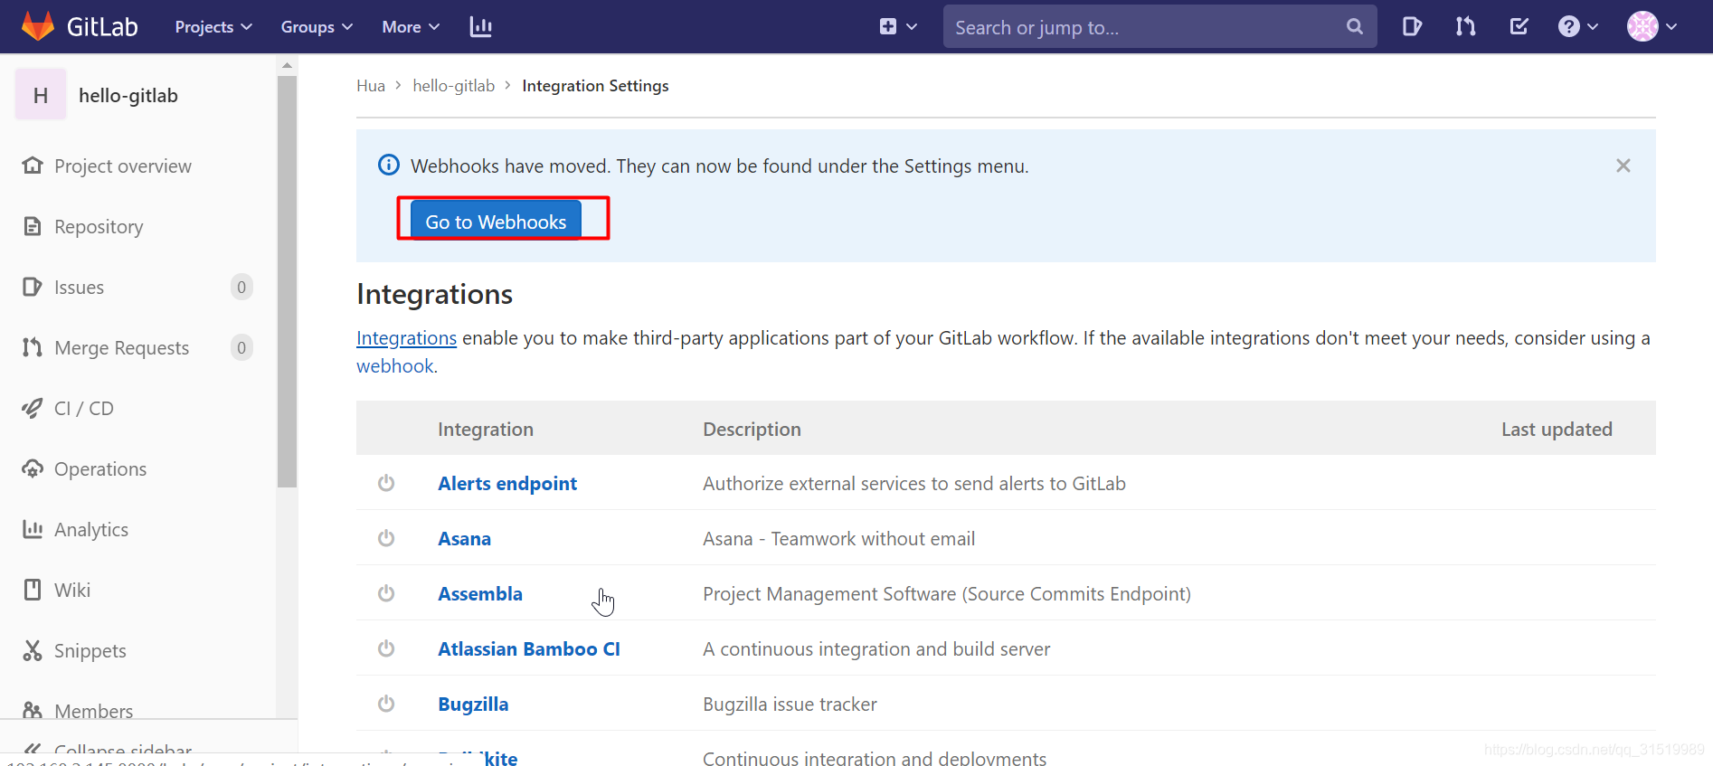Click the Description column header
Screen dimensions: 1713x766
752,430
